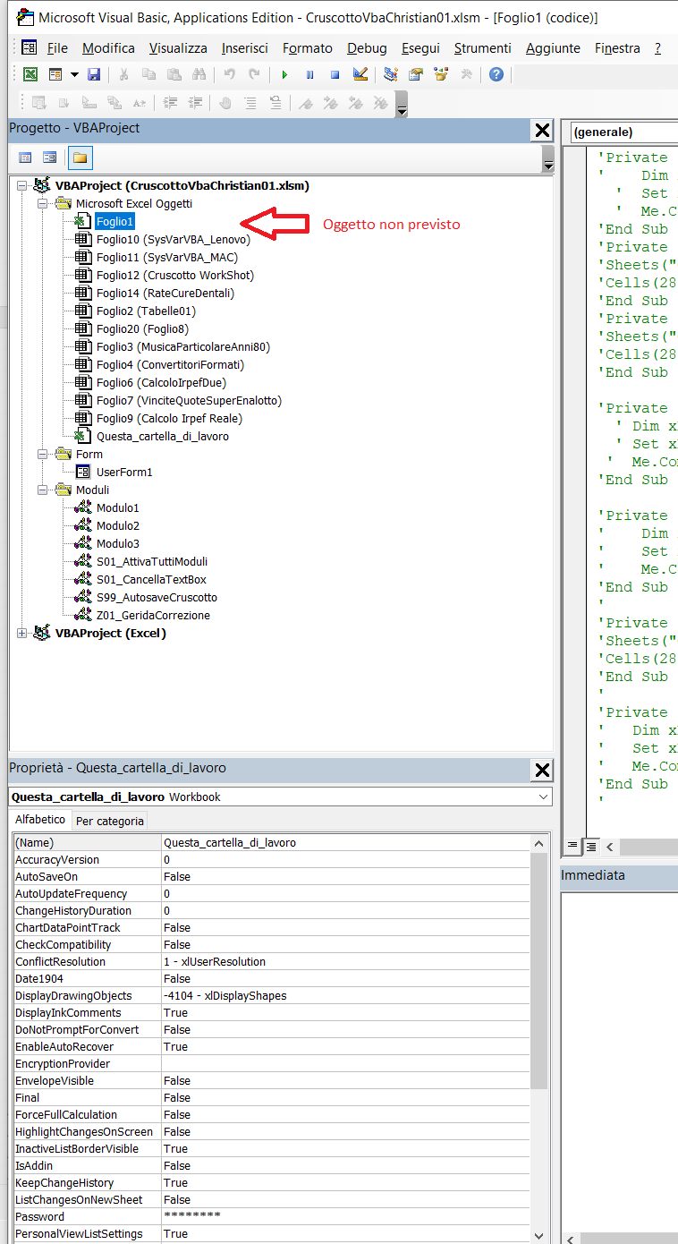This screenshot has height=1244, width=678.
Task: Select UserForm1 in the Form folder
Action: (x=124, y=472)
